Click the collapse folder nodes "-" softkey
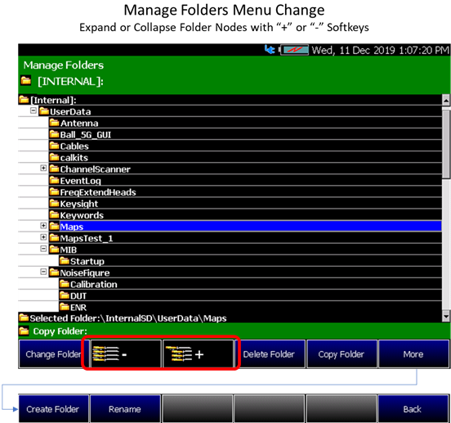 [x=126, y=354]
